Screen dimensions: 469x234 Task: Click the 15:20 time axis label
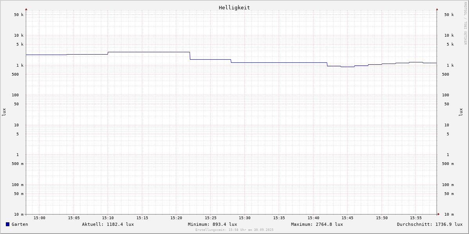click(176, 218)
